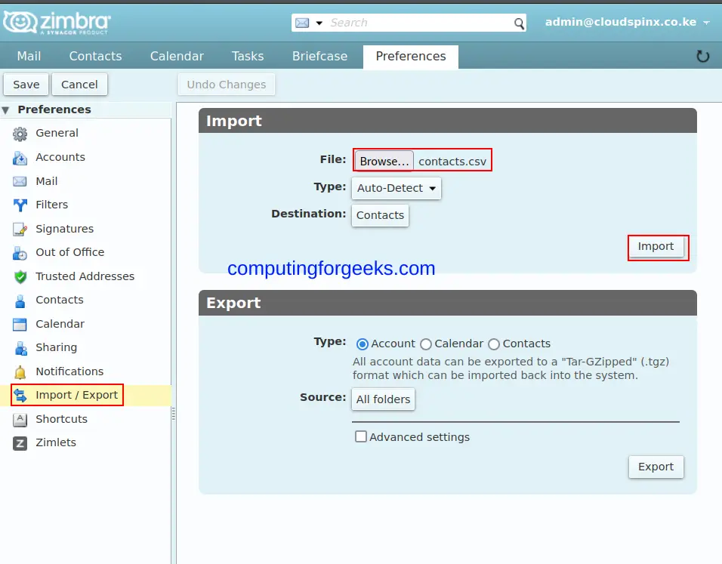Screen dimensions: 722x564
Task: Click the Save button
Action: (x=26, y=85)
